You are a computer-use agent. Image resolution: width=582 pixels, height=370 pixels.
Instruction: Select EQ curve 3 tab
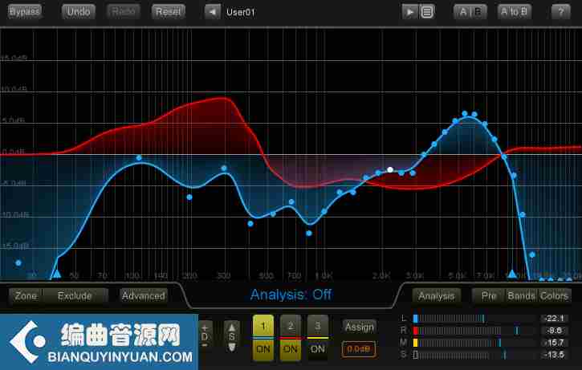tap(317, 326)
